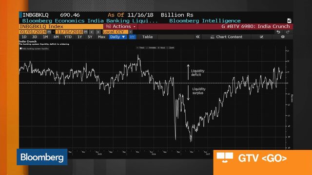
Task: Select the YTD range tab
Action: pos(68,37)
